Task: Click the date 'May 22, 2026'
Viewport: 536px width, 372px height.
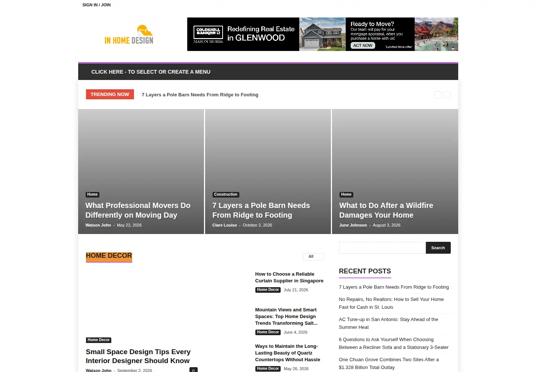Action: pyautogui.click(x=129, y=225)
